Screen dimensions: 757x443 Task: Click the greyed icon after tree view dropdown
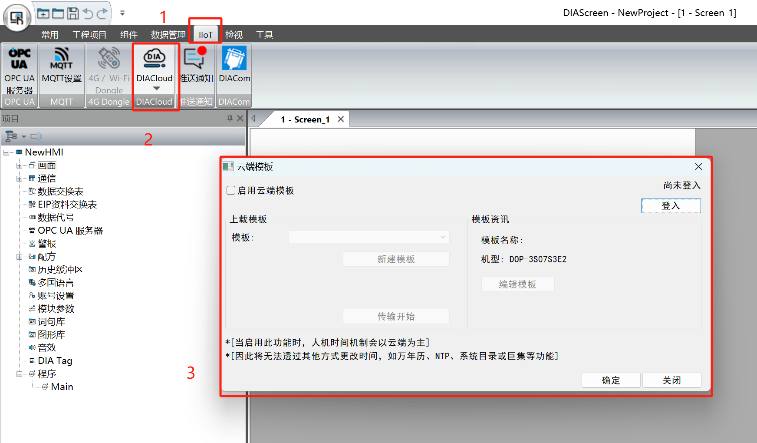[36, 136]
